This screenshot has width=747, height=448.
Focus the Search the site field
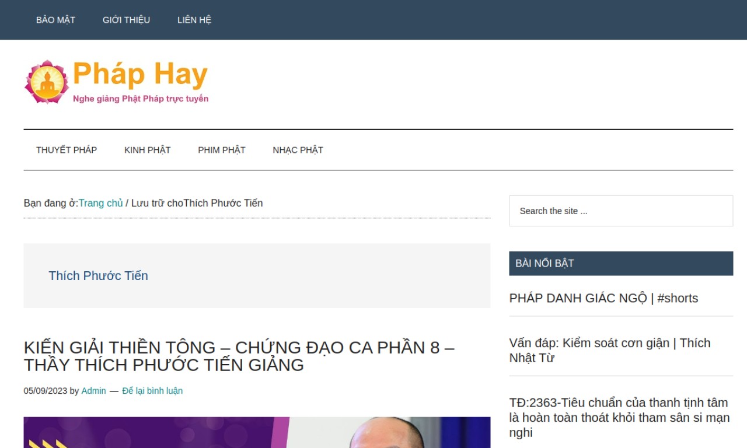(x=621, y=211)
